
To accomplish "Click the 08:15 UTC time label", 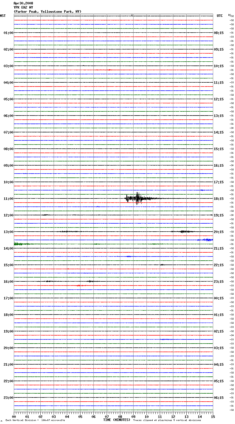I will (219, 33).
